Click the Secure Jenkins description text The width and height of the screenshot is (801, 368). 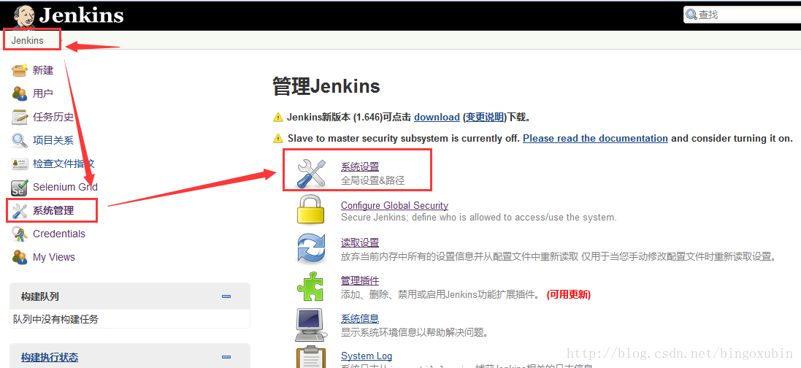(x=479, y=218)
